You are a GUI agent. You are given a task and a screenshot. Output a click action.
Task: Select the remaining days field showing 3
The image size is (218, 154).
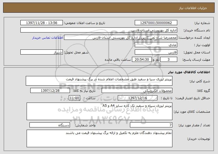click(x=169, y=60)
